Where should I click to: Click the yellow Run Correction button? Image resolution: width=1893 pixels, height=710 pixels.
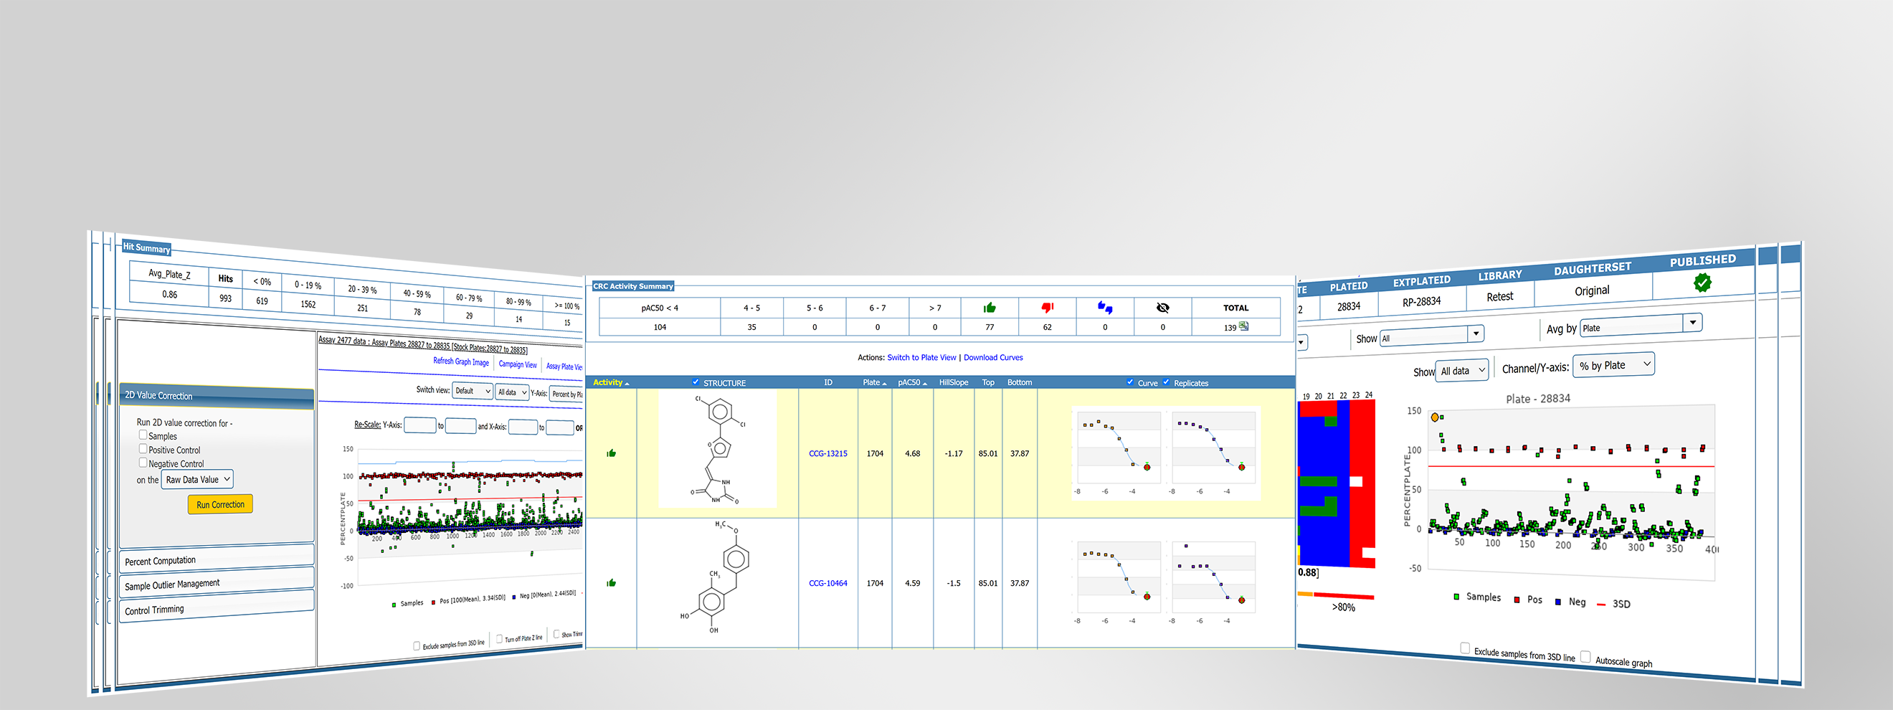point(219,504)
